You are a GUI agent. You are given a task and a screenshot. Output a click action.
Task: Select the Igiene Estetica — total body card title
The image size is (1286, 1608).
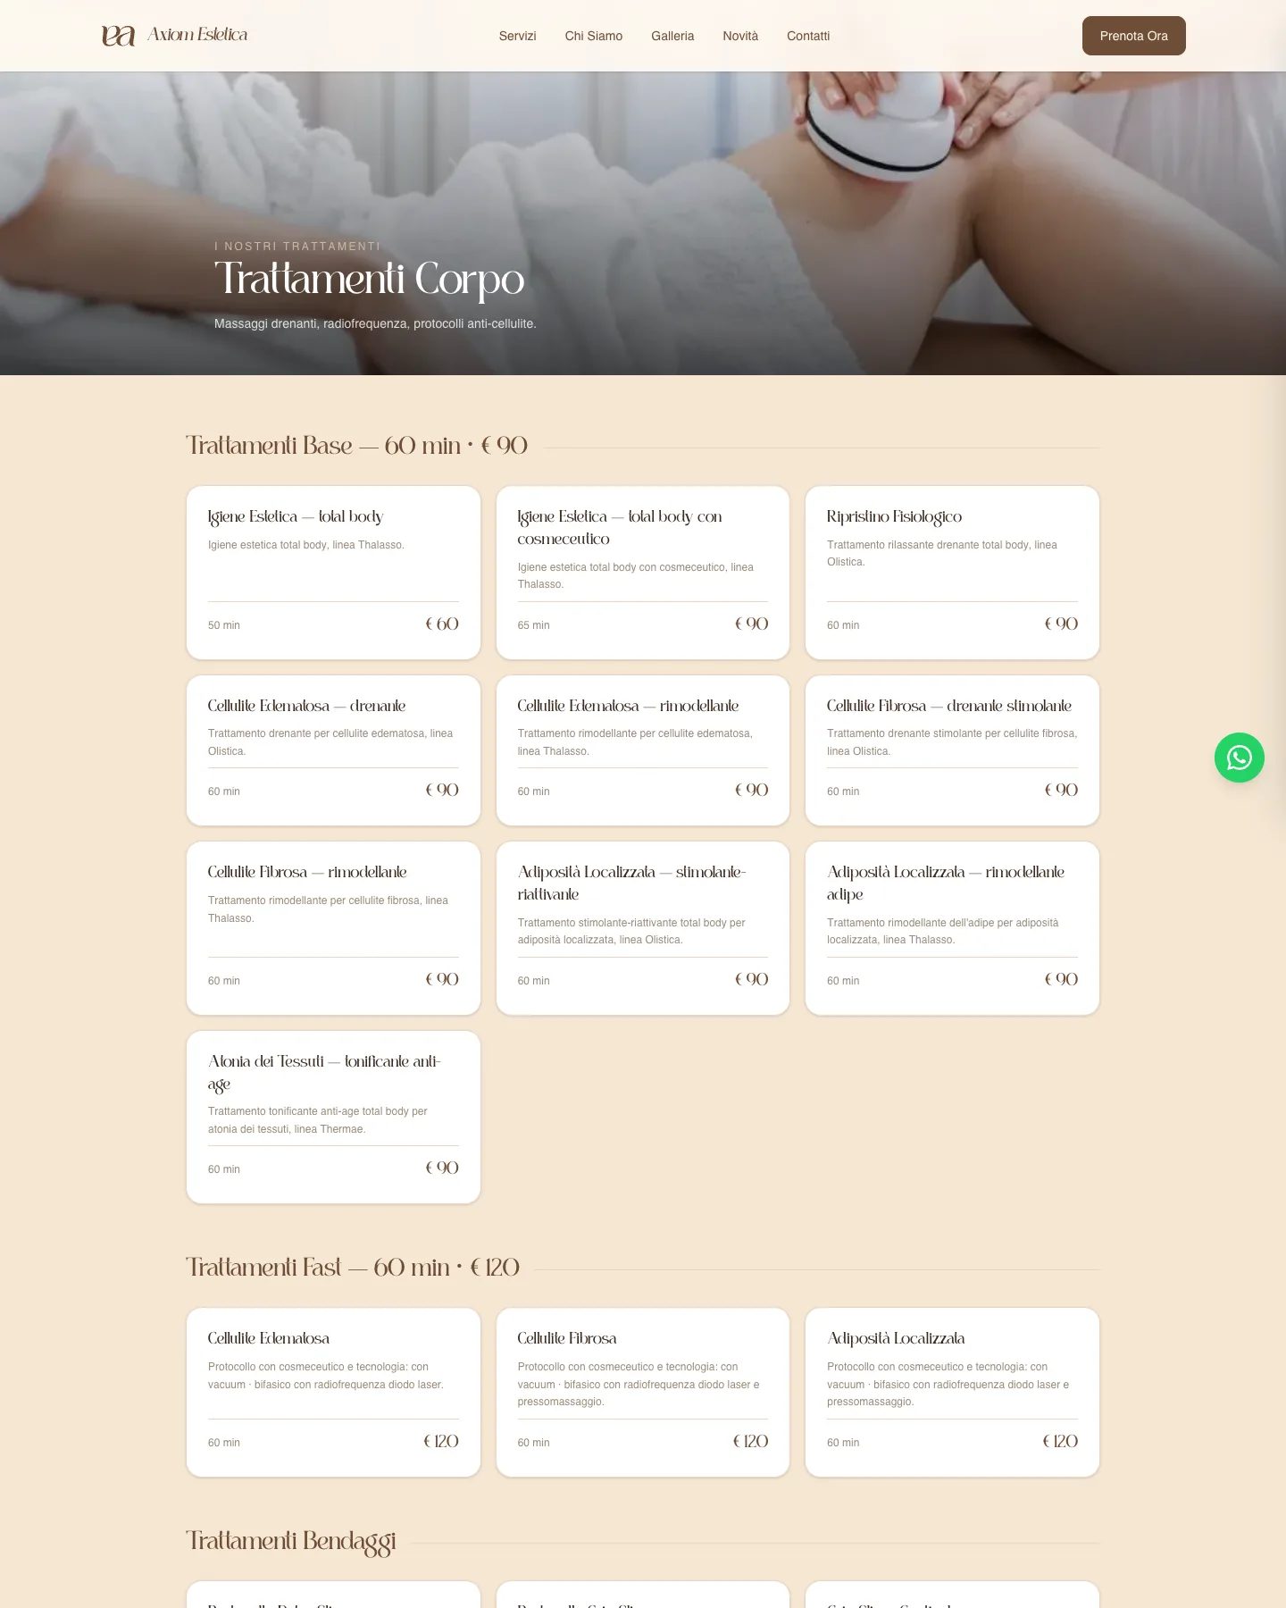point(296,516)
